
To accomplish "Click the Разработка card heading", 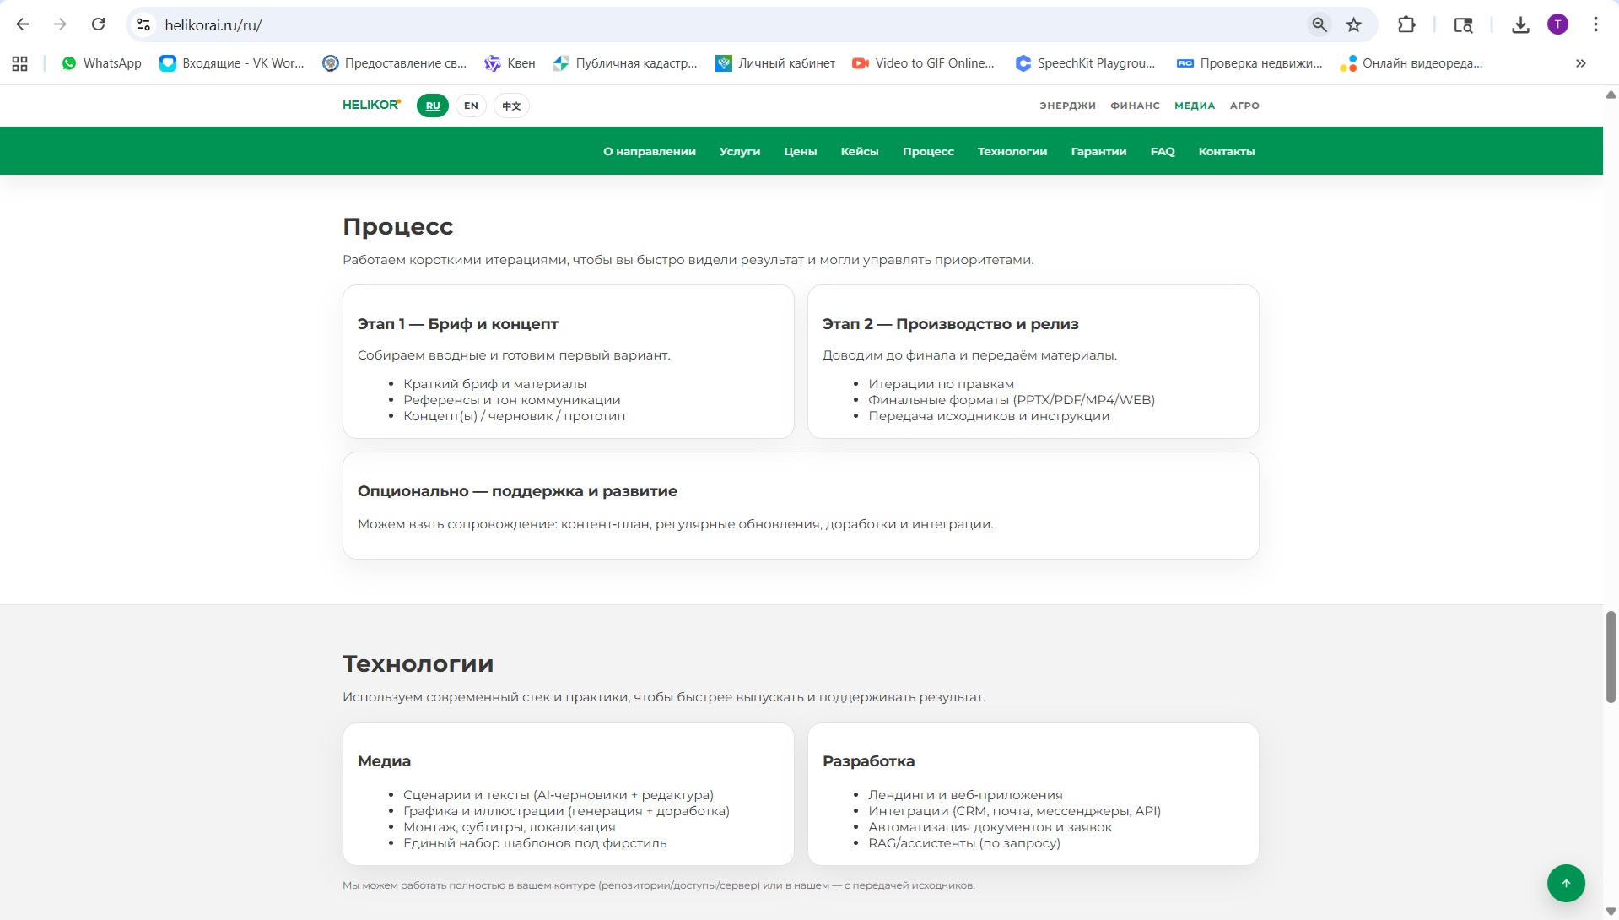I will point(868,761).
